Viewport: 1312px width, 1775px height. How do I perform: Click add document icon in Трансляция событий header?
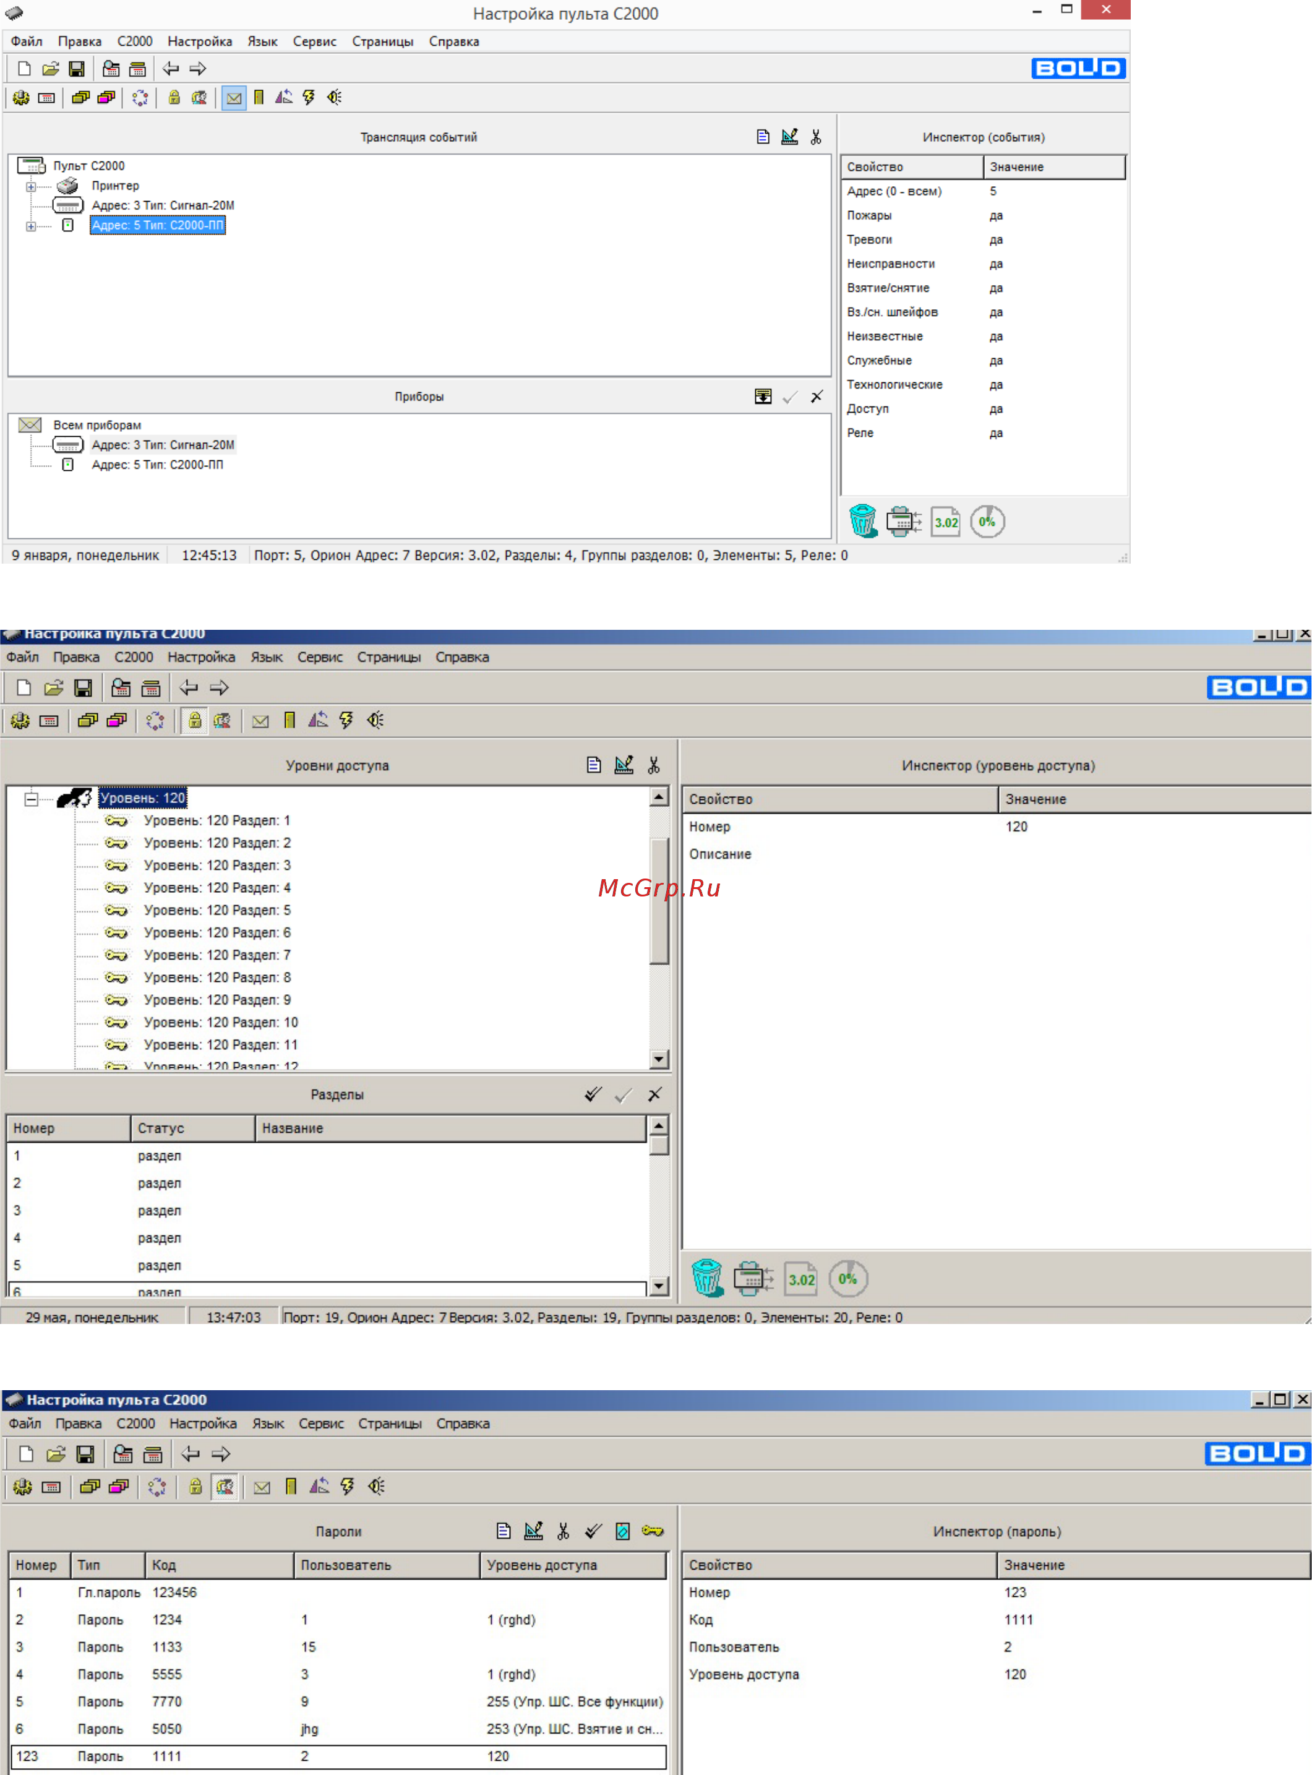(x=763, y=137)
